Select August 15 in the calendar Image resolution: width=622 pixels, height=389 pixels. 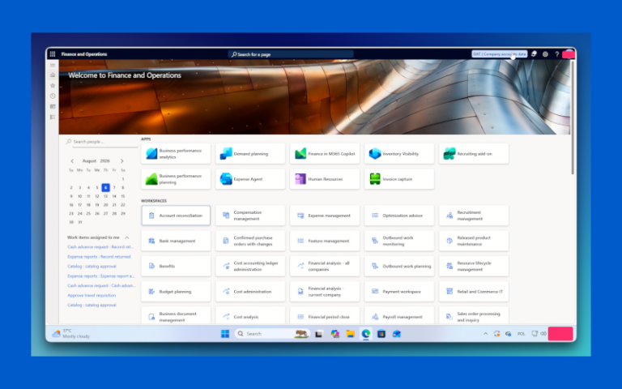(x=123, y=196)
